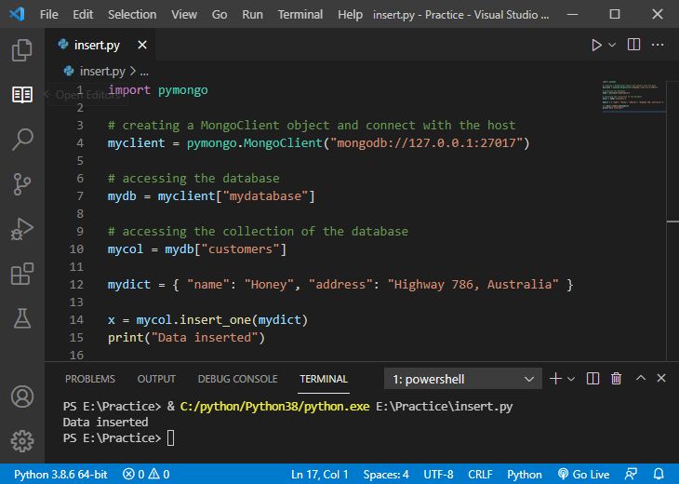The image size is (679, 484).
Task: Click the VS Code logo icon
Action: 18,14
